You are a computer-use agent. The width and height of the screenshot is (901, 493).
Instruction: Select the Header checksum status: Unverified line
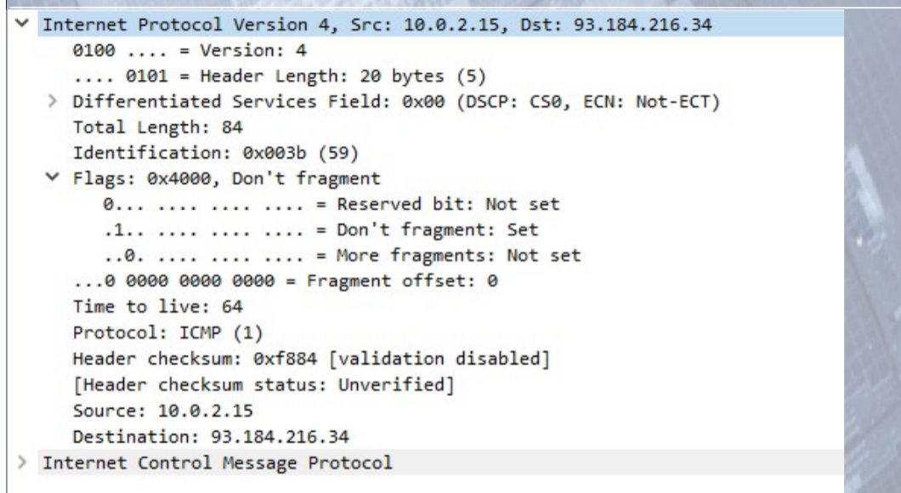pyautogui.click(x=263, y=384)
